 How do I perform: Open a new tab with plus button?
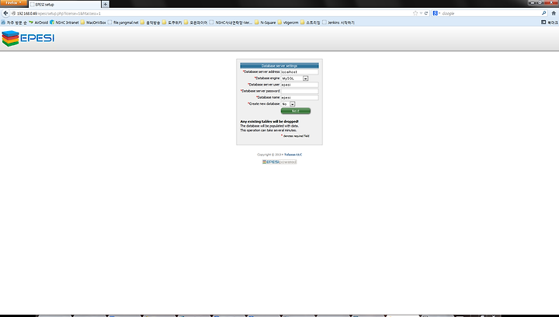coord(105,5)
